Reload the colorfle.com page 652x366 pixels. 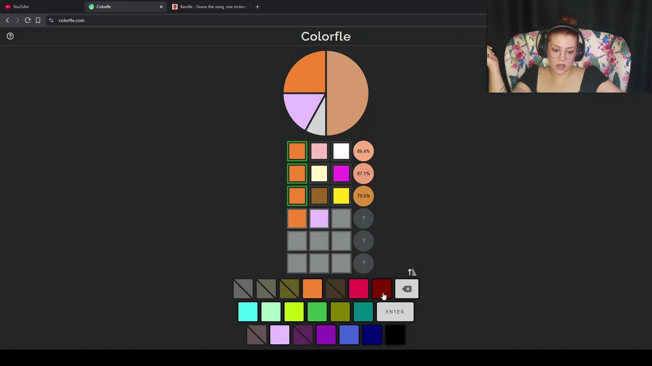click(x=28, y=20)
